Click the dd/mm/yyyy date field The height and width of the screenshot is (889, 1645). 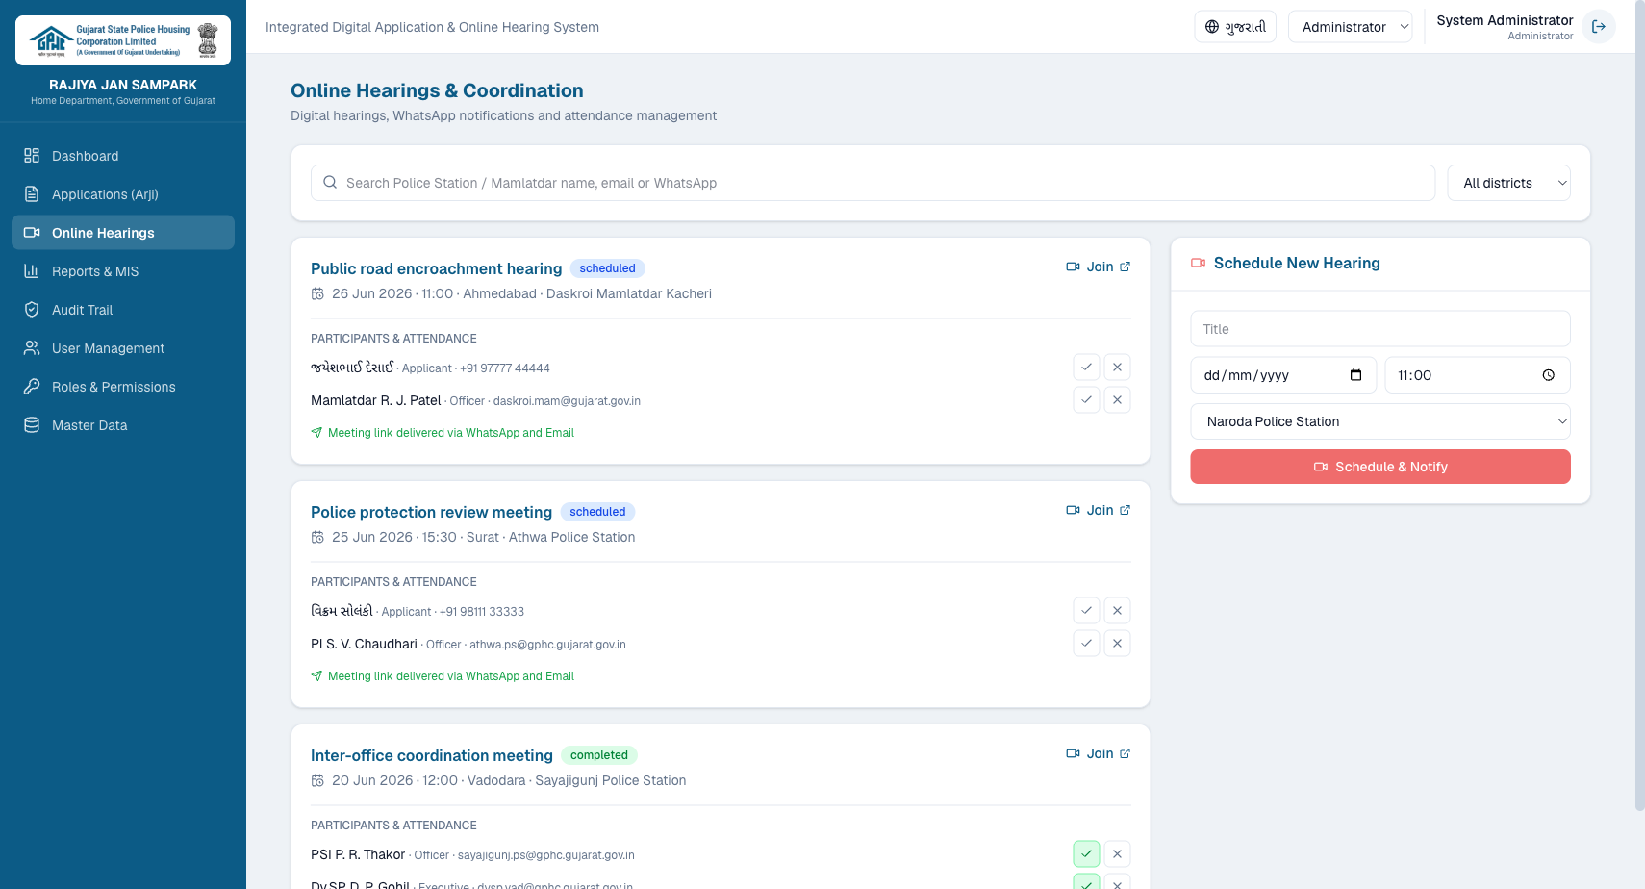(1283, 375)
